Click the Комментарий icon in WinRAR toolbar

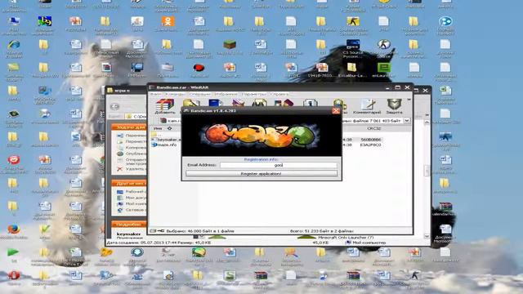pyautogui.click(x=367, y=106)
